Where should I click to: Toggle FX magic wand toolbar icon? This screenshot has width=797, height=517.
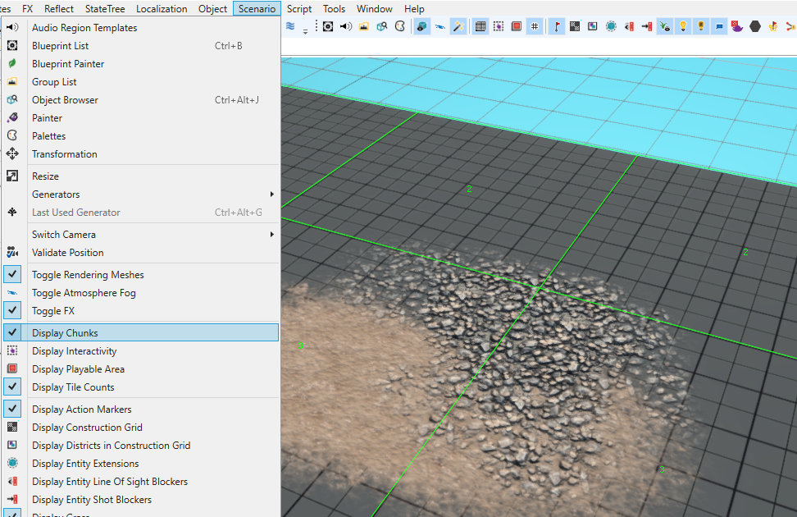click(458, 26)
